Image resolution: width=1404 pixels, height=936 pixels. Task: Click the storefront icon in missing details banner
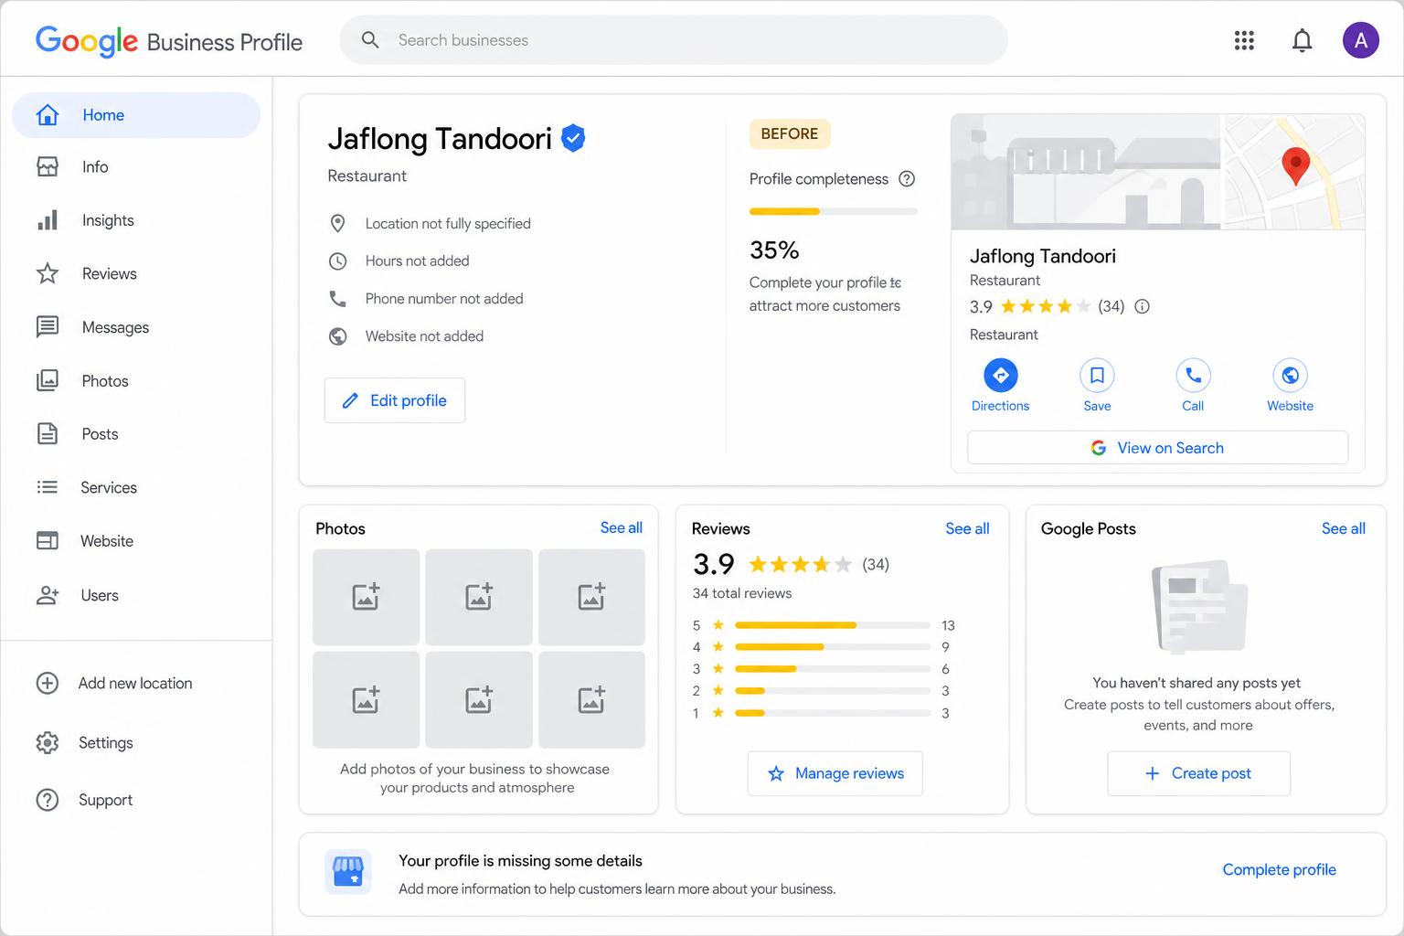pos(348,871)
